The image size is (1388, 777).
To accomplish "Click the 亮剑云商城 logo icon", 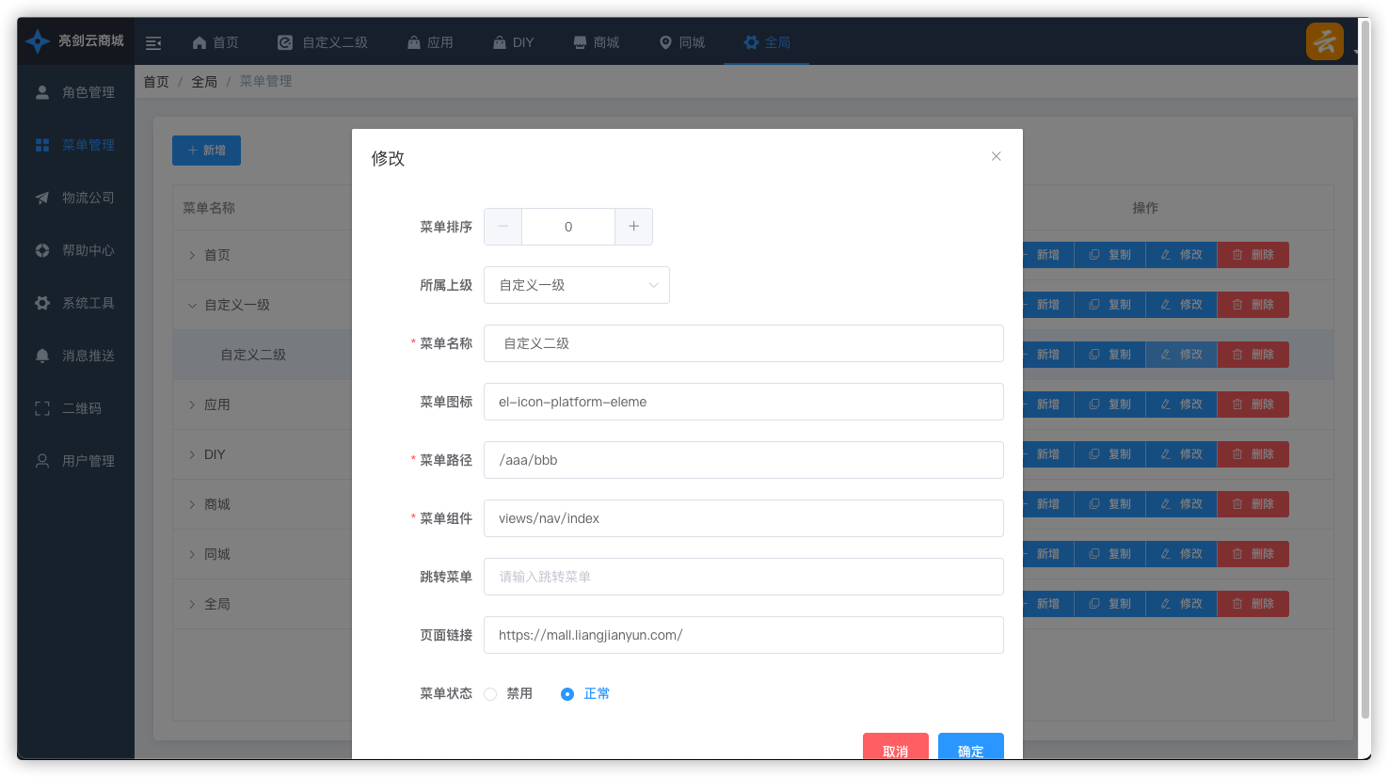I will point(38,41).
